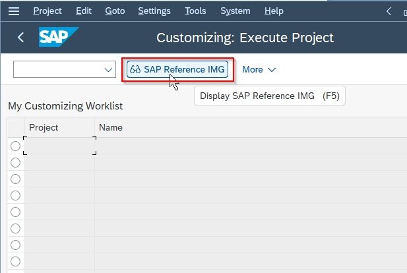This screenshot has height=273, width=407.
Task: Click the left chevron beside the Help menu
Action: click(389, 11)
